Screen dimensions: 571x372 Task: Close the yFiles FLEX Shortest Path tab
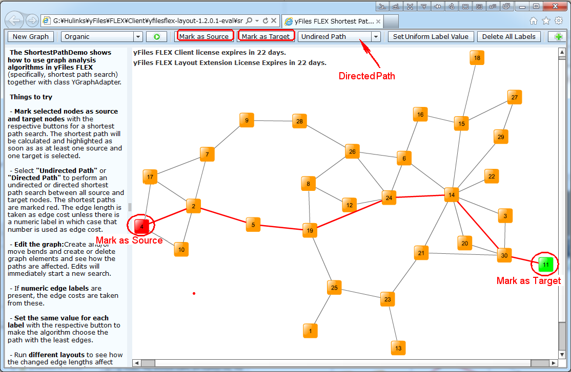(x=378, y=21)
